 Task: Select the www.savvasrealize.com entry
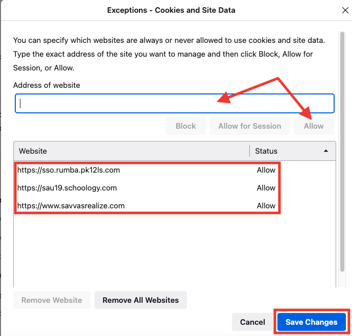click(71, 206)
